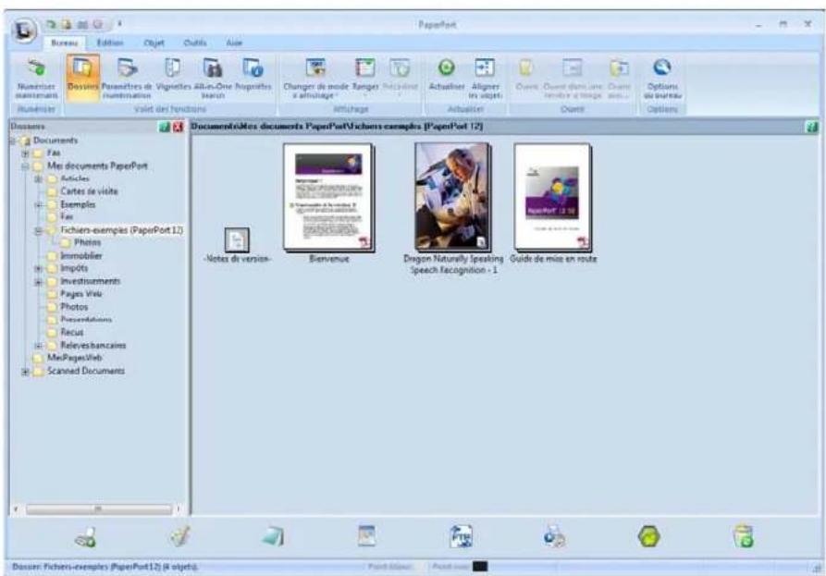Select the MesPagesWeb folder
The width and height of the screenshot is (826, 576).
point(75,358)
